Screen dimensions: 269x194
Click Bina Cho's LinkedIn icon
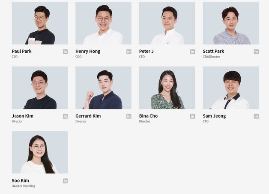pyautogui.click(x=192, y=116)
